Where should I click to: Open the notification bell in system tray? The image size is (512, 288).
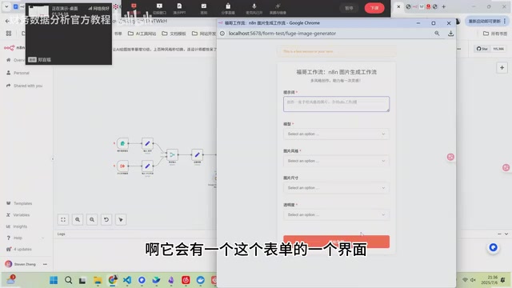[503, 280]
